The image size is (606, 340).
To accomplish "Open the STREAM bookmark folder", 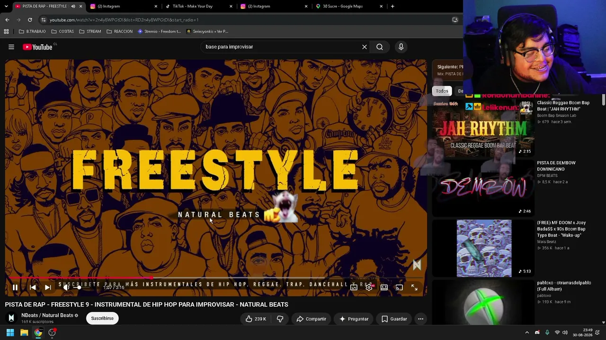I will (x=90, y=32).
